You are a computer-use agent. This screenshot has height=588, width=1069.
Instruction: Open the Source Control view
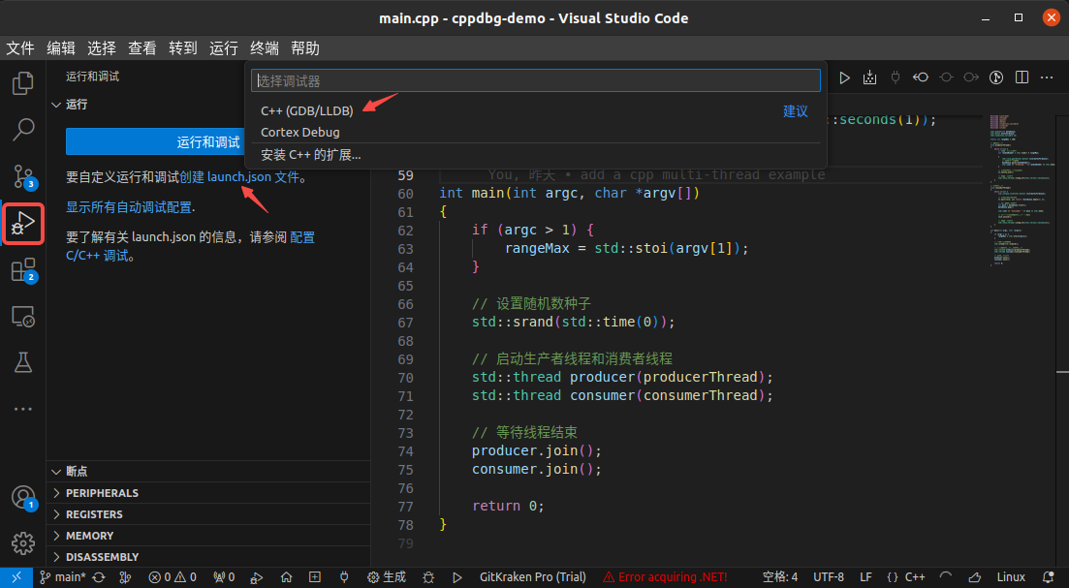click(x=23, y=175)
